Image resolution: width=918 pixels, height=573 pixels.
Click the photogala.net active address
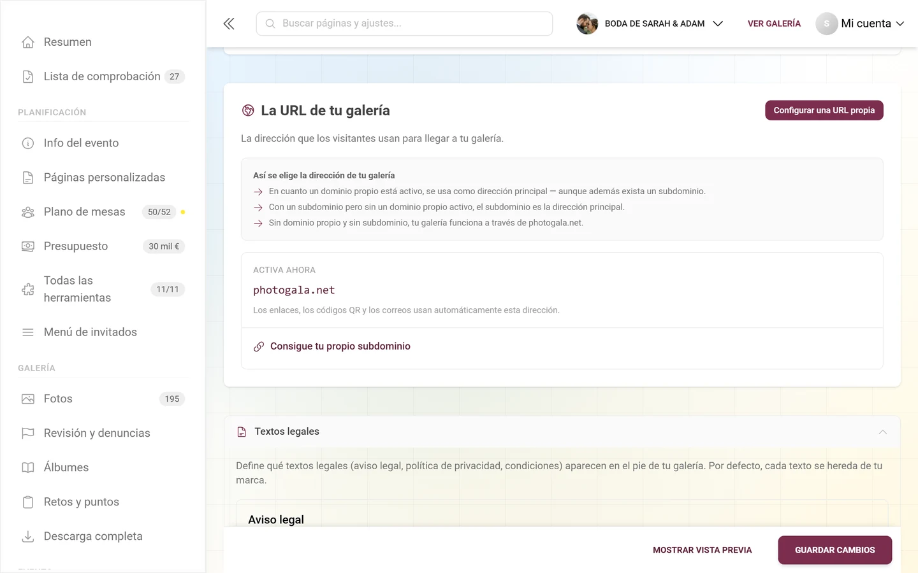(x=294, y=290)
